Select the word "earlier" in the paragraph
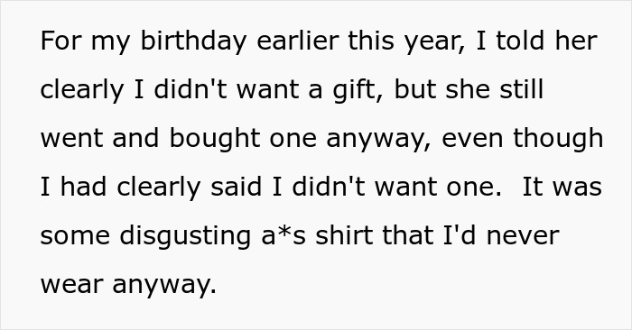This screenshot has width=632, height=330. click(297, 41)
